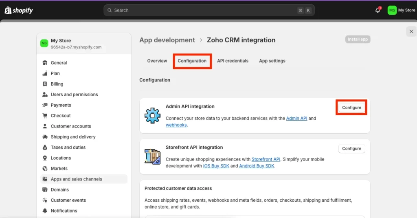
Task: Click the Domains icon
Action: pyautogui.click(x=45, y=189)
